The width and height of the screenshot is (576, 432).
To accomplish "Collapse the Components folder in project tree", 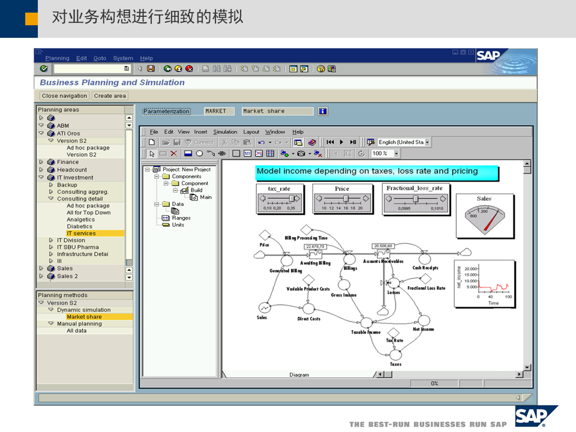I will click(x=157, y=176).
